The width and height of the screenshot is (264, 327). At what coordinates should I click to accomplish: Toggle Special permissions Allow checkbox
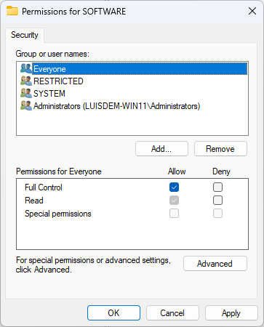click(174, 214)
